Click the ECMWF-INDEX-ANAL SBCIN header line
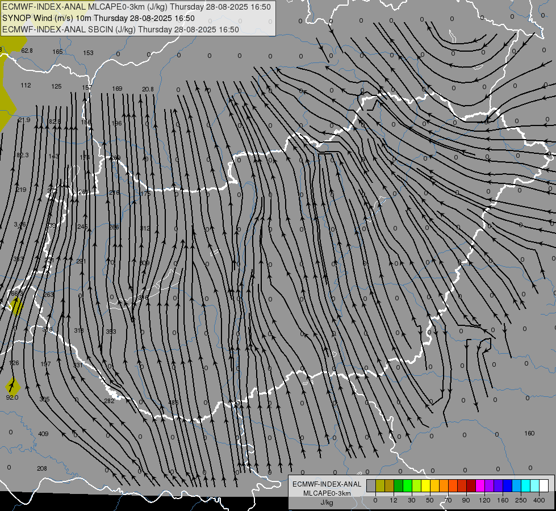This screenshot has width=556, height=511. 120,30
